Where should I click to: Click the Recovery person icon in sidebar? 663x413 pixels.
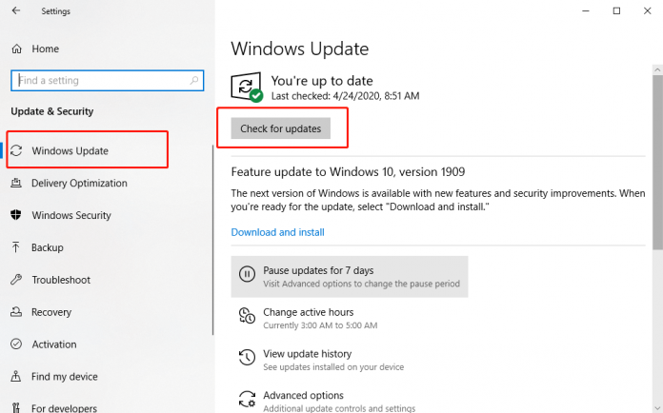16,312
